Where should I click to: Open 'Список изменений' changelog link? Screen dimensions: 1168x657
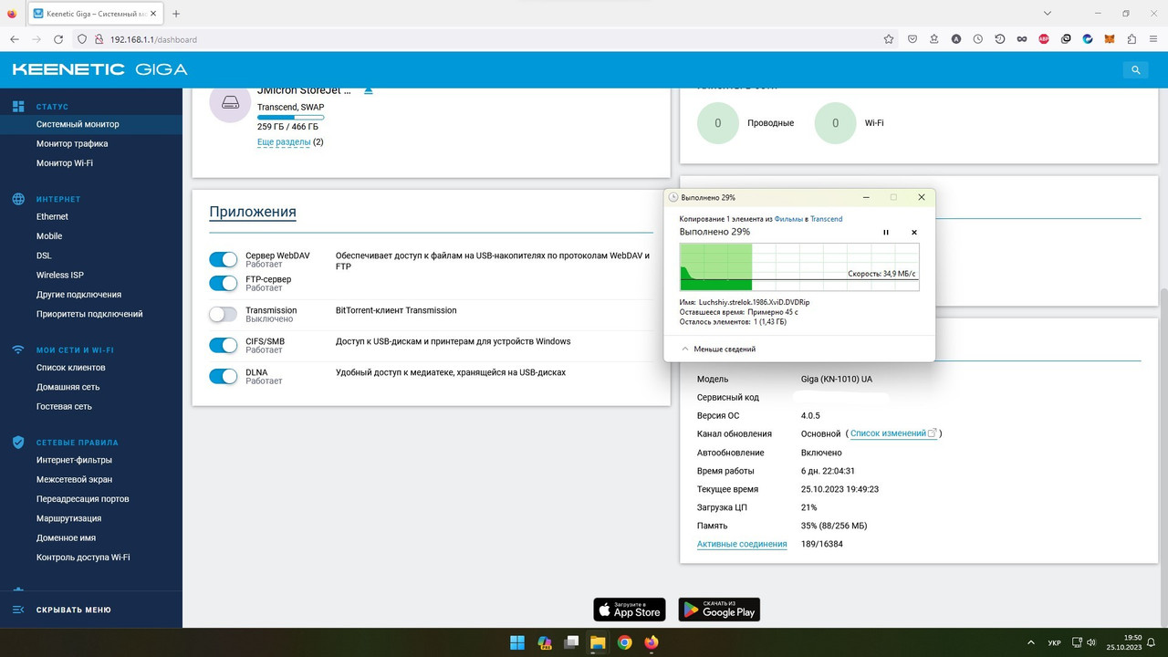point(893,433)
